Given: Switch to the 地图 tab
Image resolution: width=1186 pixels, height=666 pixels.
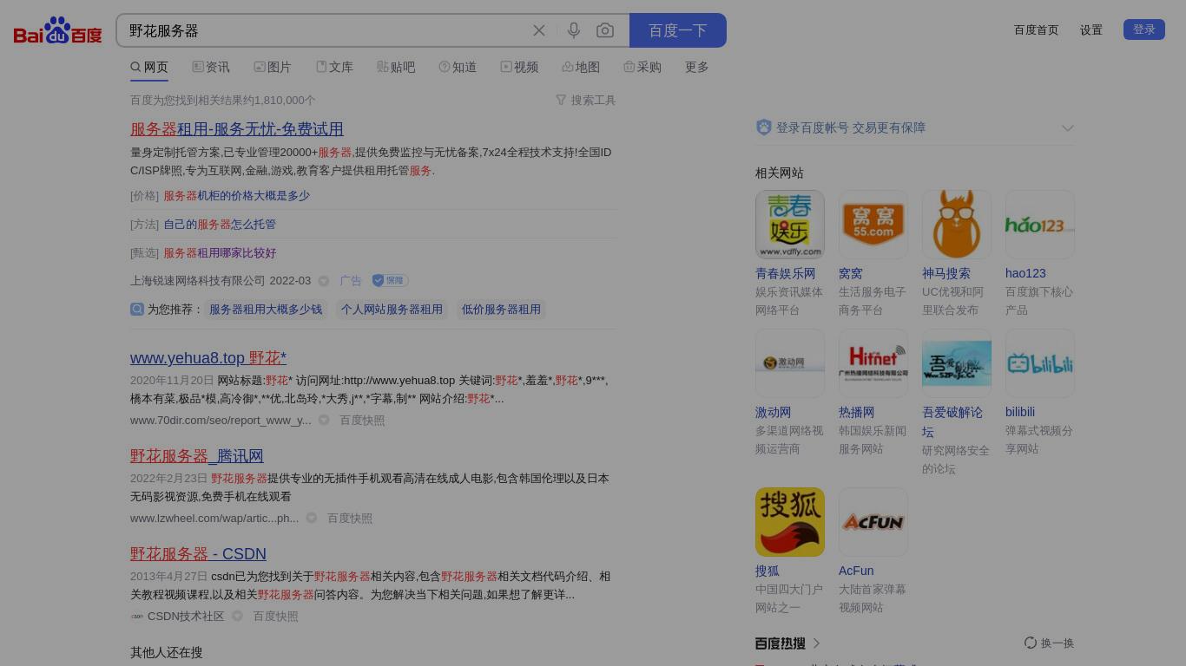Looking at the screenshot, I should pos(581,67).
